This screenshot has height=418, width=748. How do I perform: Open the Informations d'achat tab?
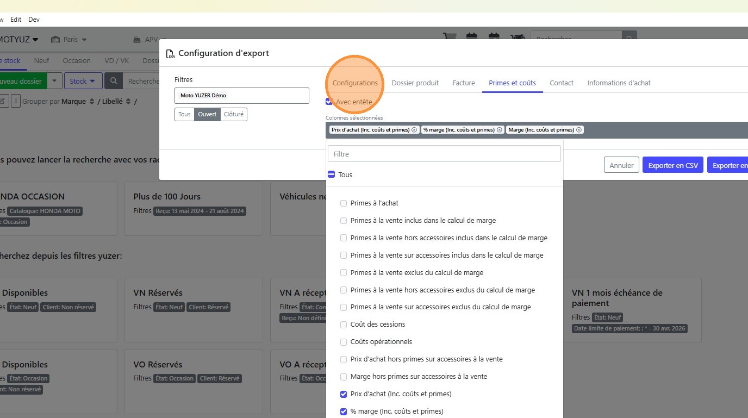point(619,83)
